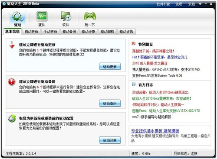217x159 pixels.
Task: Open the 软件 (Software) disc icon section
Action: pos(66,19)
